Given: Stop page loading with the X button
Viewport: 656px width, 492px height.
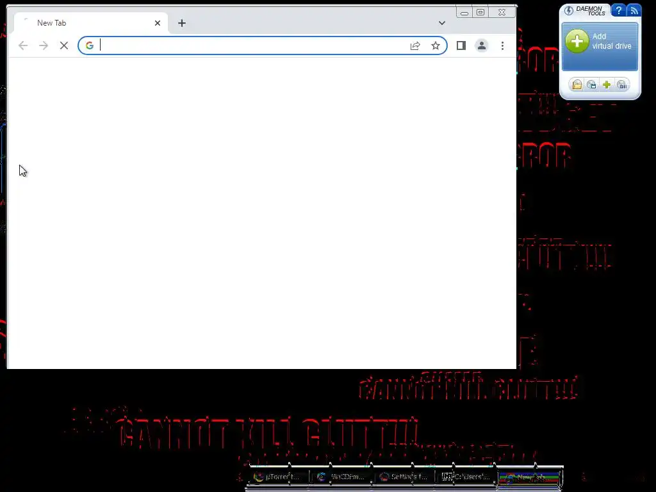Looking at the screenshot, I should [64, 45].
